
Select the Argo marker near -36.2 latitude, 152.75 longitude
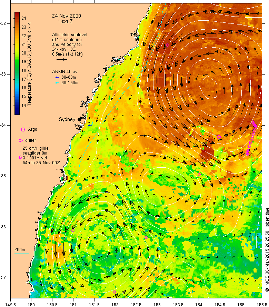pos(146,238)
